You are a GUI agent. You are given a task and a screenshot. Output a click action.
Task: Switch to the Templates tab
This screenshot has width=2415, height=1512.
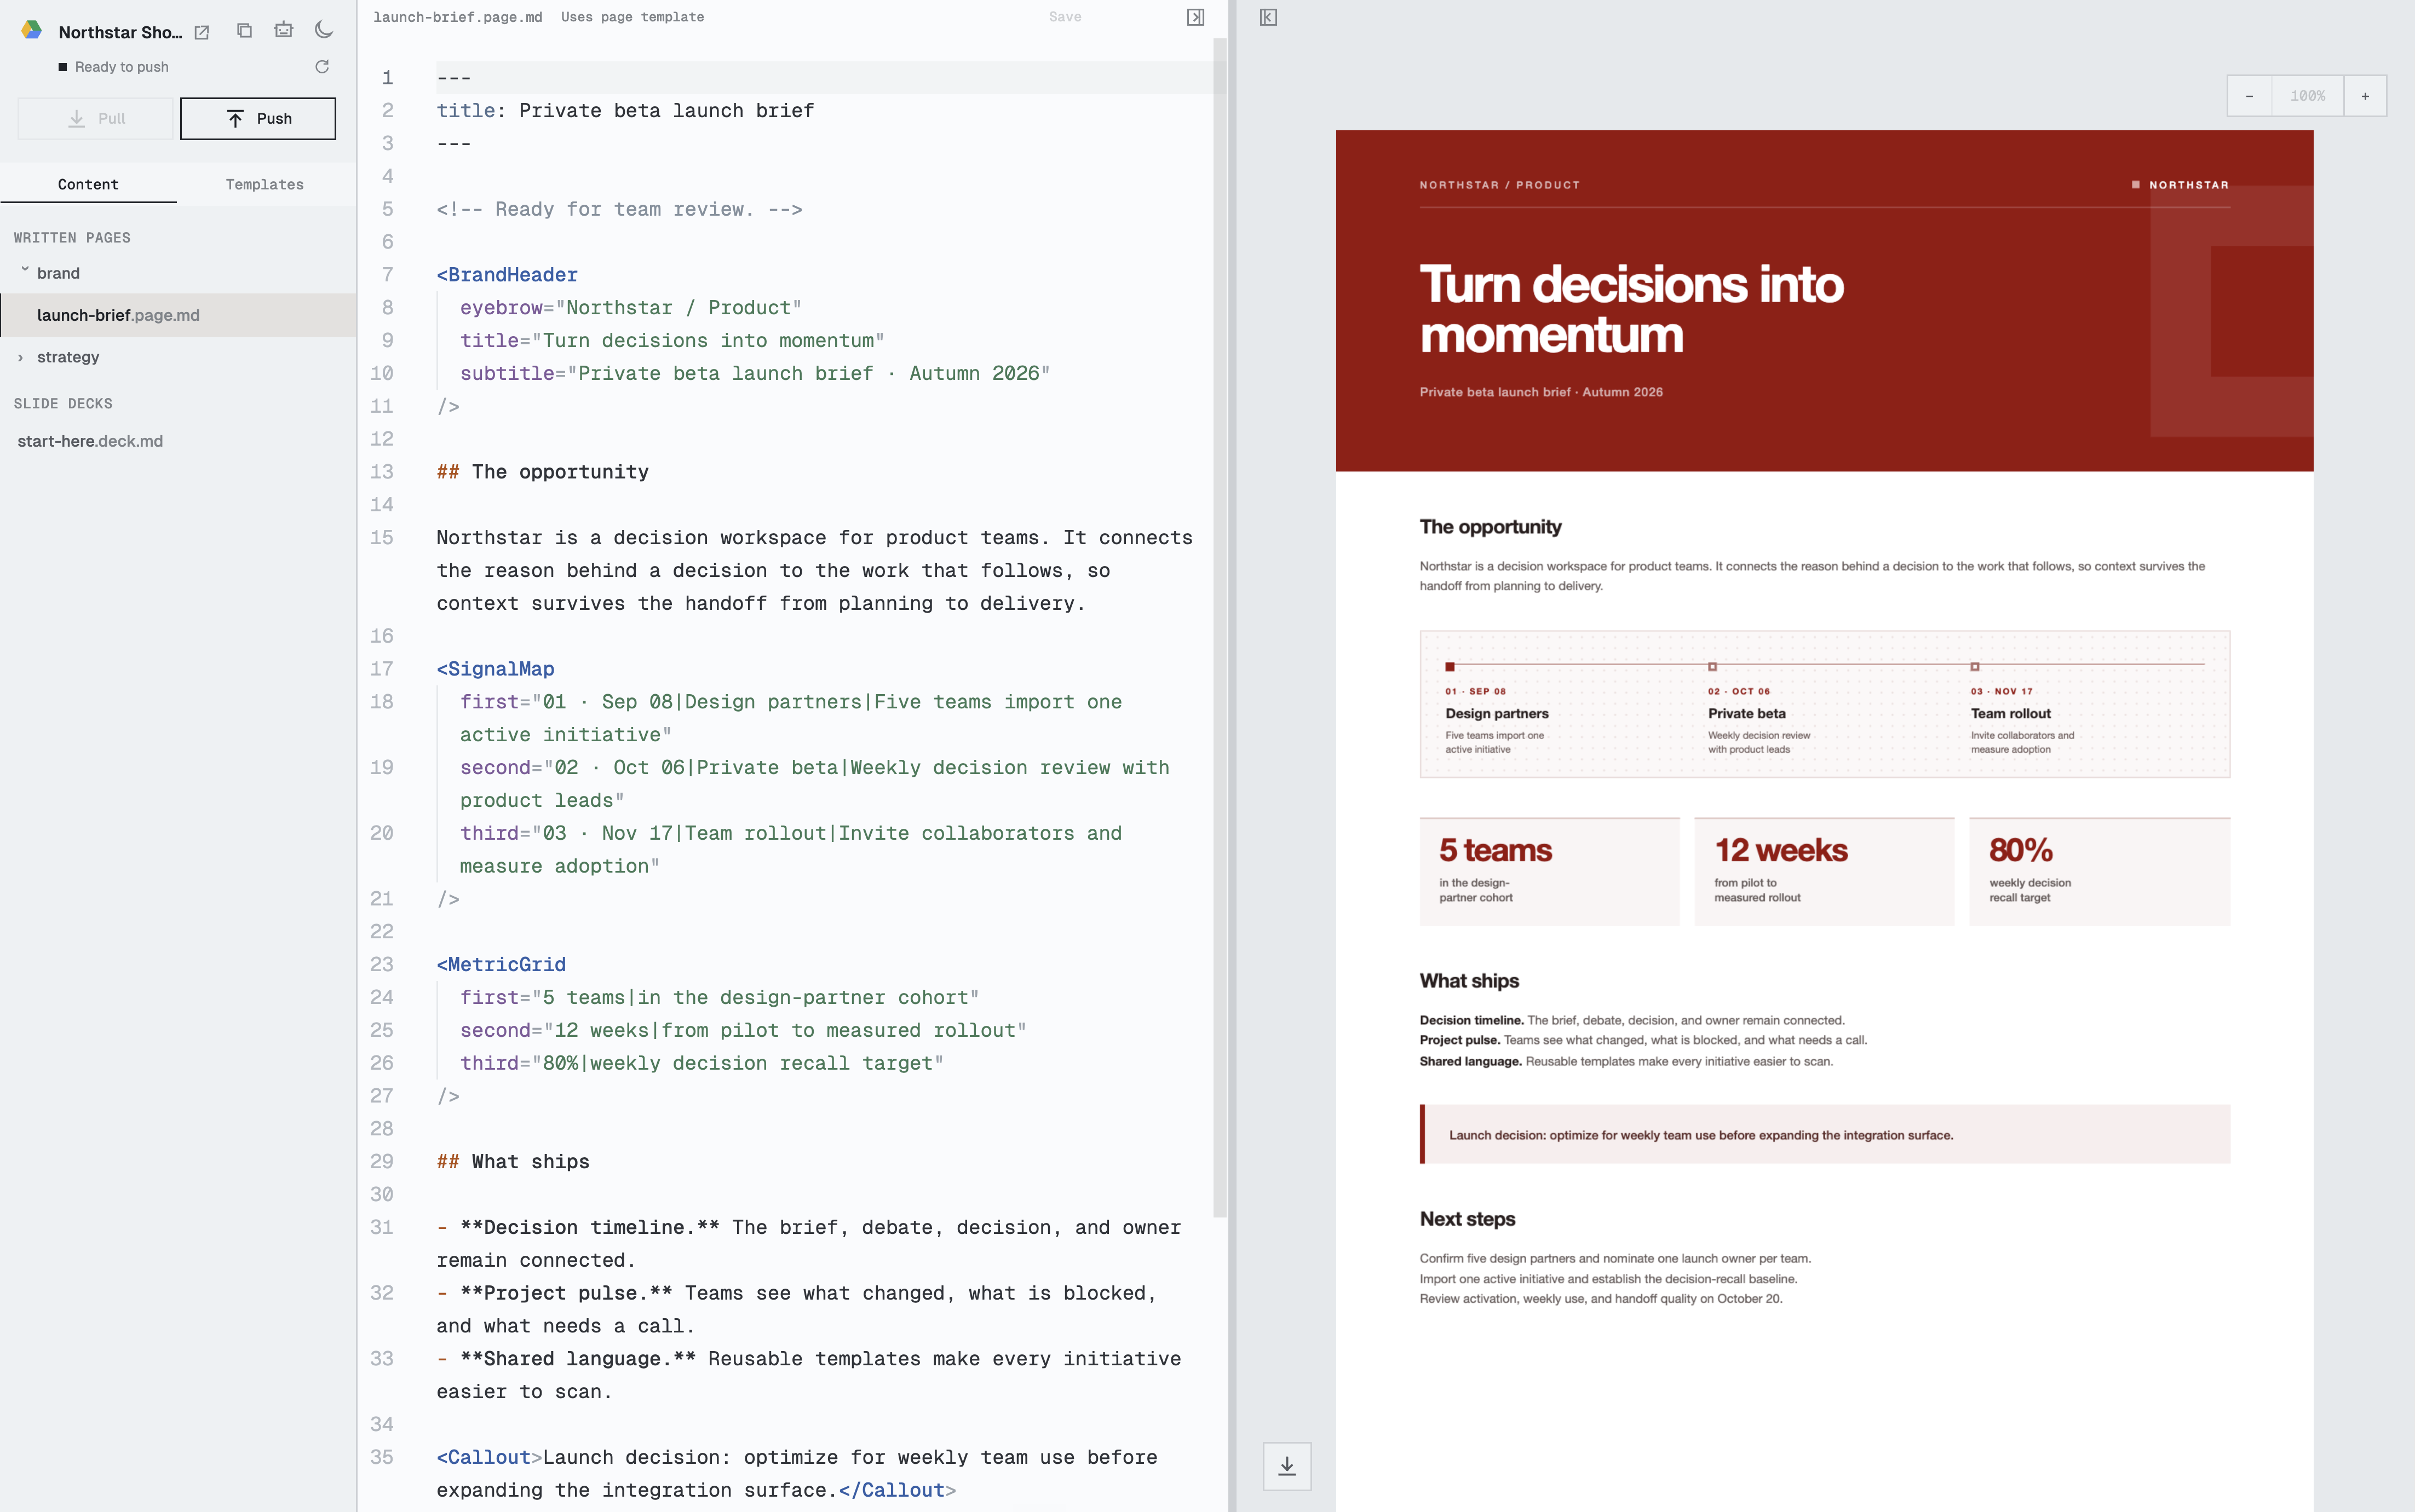click(265, 184)
